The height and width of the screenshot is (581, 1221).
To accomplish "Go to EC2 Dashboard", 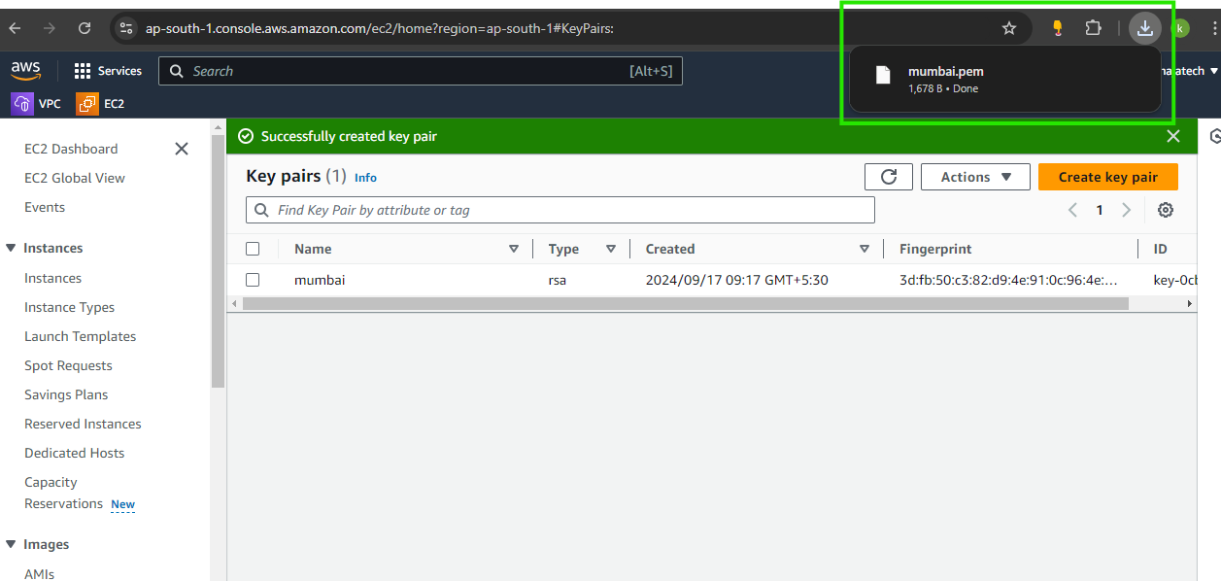I will pos(71,149).
